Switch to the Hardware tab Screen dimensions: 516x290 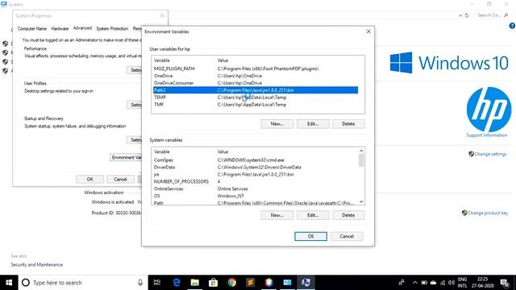coord(60,29)
